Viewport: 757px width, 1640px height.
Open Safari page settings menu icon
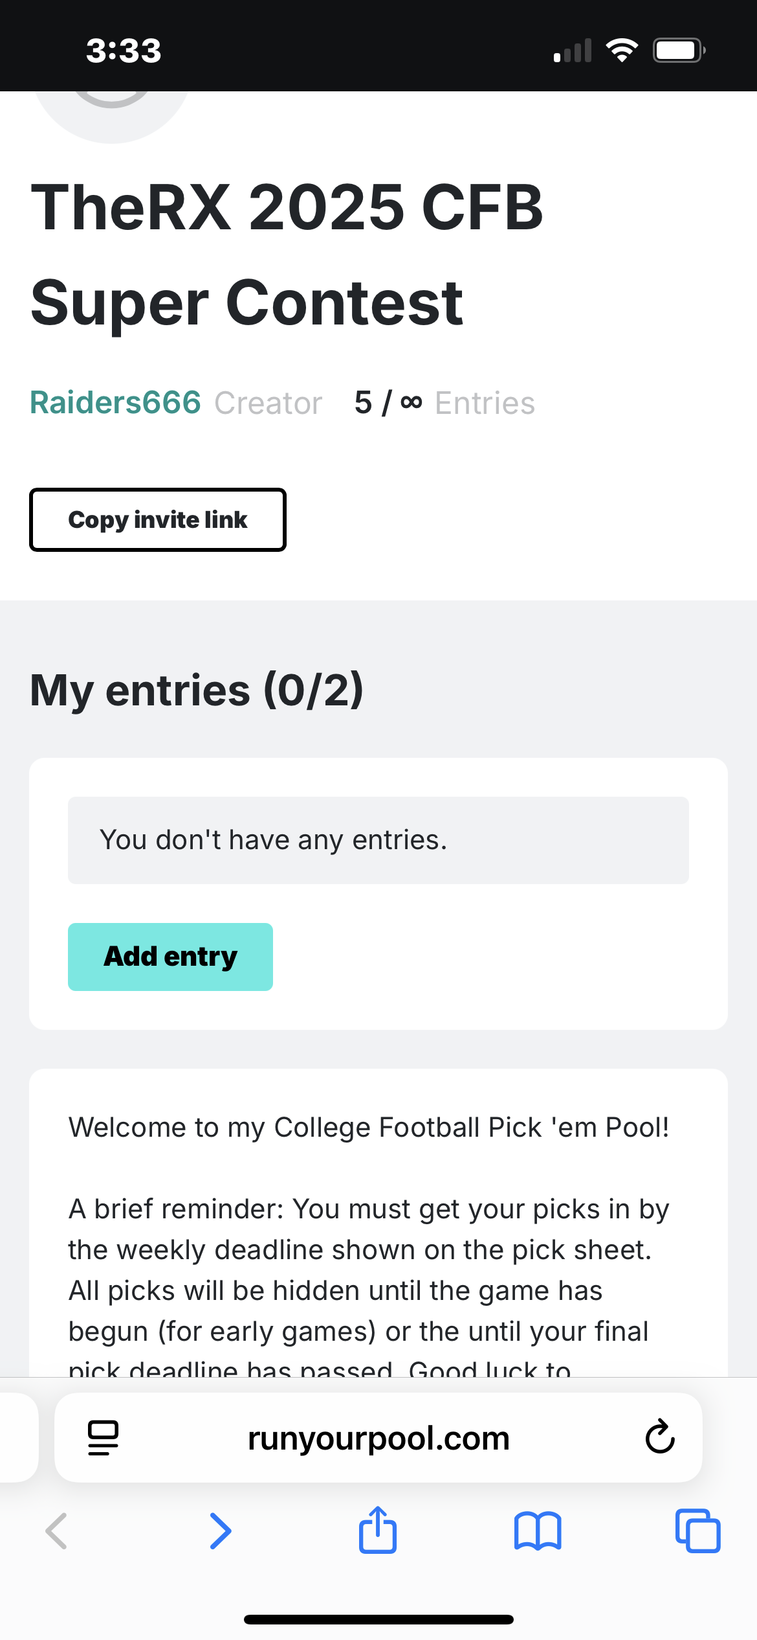(x=103, y=1437)
